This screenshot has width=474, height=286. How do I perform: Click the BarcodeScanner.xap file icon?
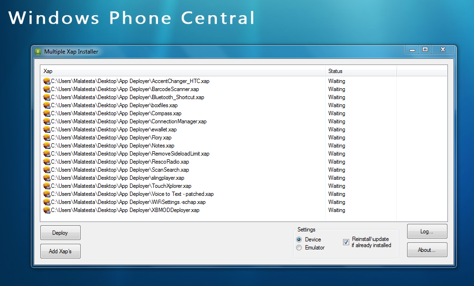pos(46,89)
